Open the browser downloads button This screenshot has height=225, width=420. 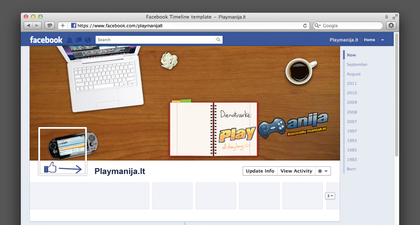click(x=391, y=25)
